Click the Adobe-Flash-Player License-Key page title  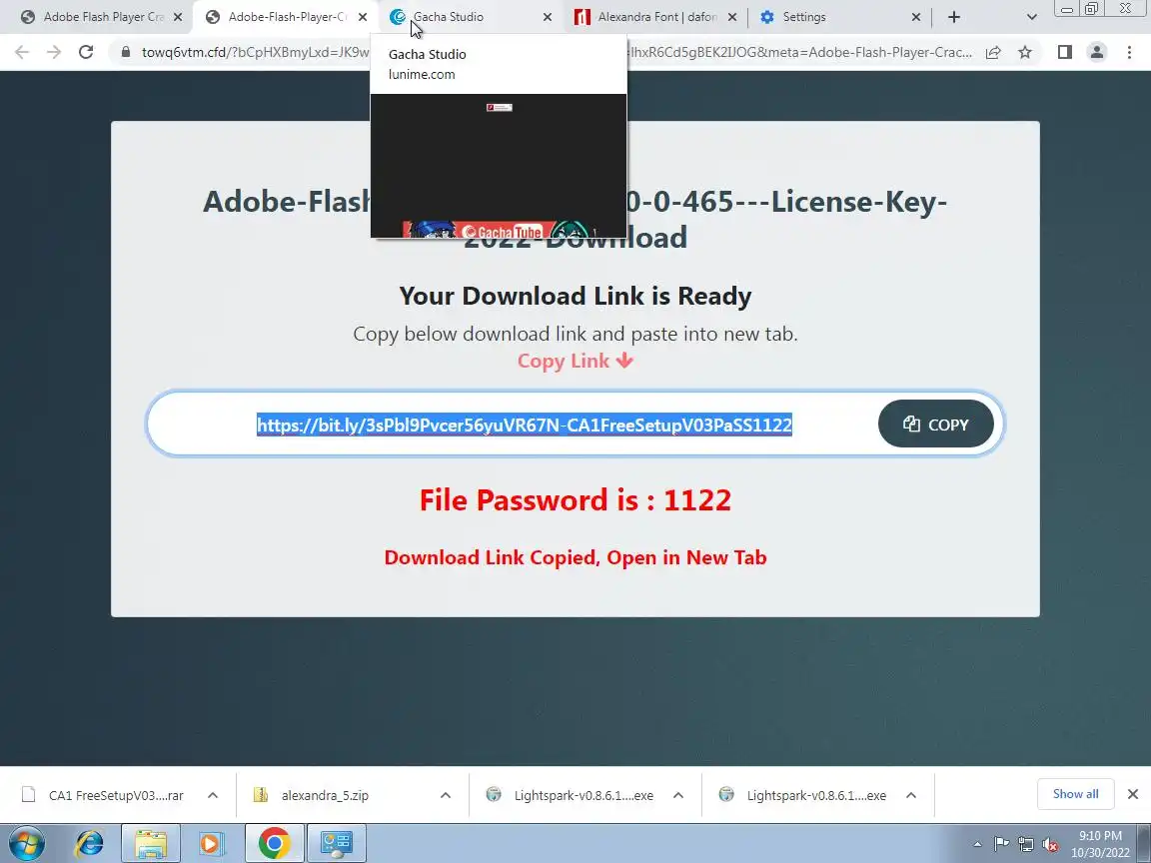[575, 219]
